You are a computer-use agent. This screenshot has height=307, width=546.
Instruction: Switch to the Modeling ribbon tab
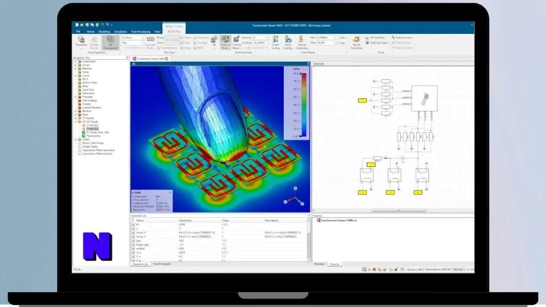[104, 31]
